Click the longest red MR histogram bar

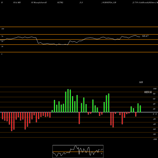pos(12,122)
